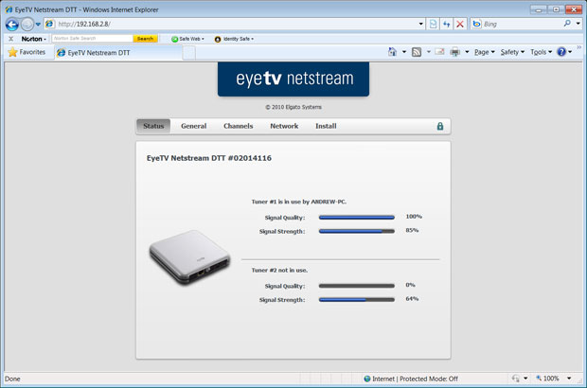The height and width of the screenshot is (388, 587).
Task: Open the Favorites star button
Action: click(x=27, y=52)
